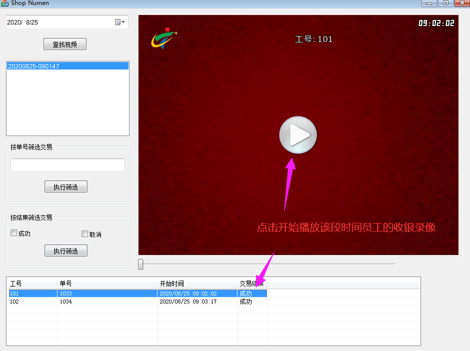Sort by the 工号 column header
Viewport: 470px width, 351px height.
pyautogui.click(x=32, y=283)
